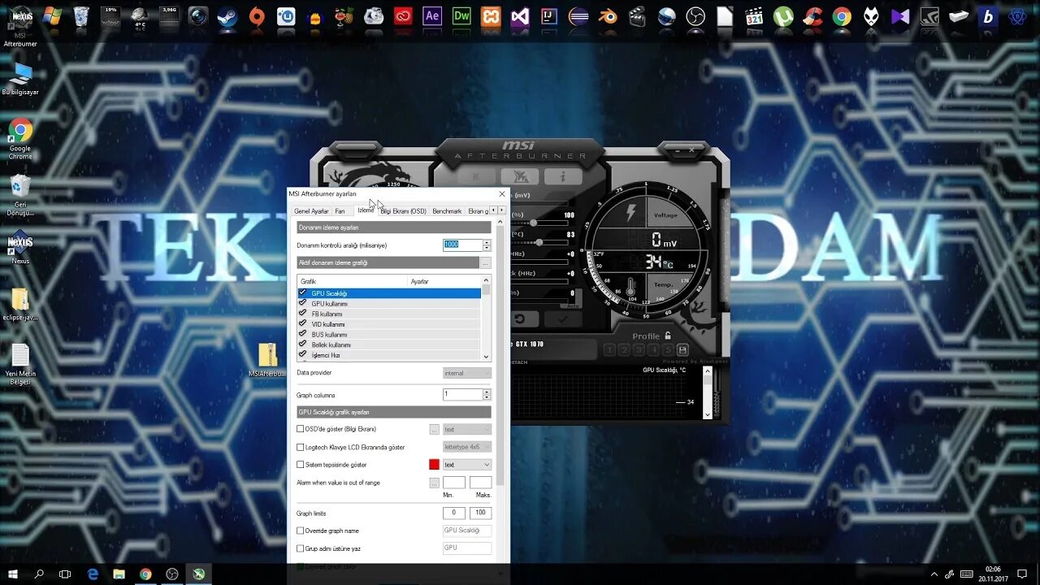Click the Afterburner info (i) button
The image size is (1040, 585).
coord(562,176)
